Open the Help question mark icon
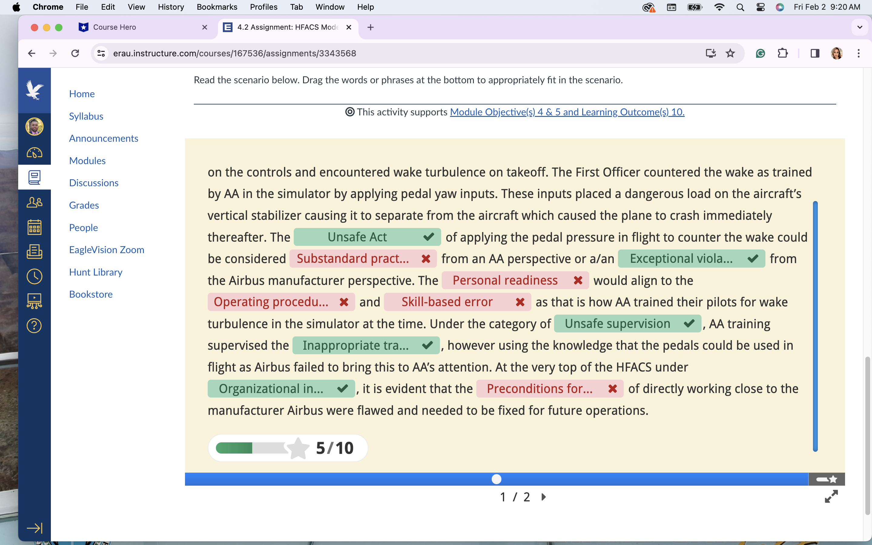This screenshot has width=872, height=545. click(34, 326)
